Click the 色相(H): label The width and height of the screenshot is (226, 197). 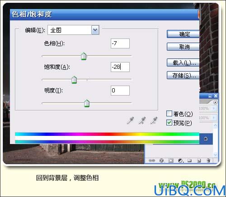pos(54,43)
